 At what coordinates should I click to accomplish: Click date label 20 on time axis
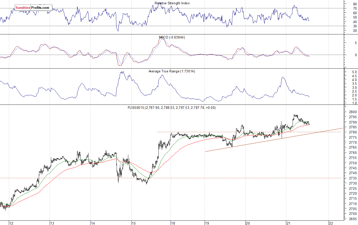tap(248, 223)
